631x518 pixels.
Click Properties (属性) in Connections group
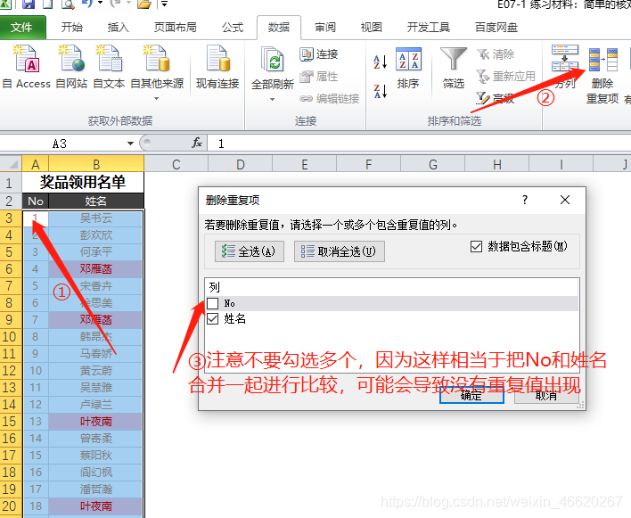pos(319,76)
